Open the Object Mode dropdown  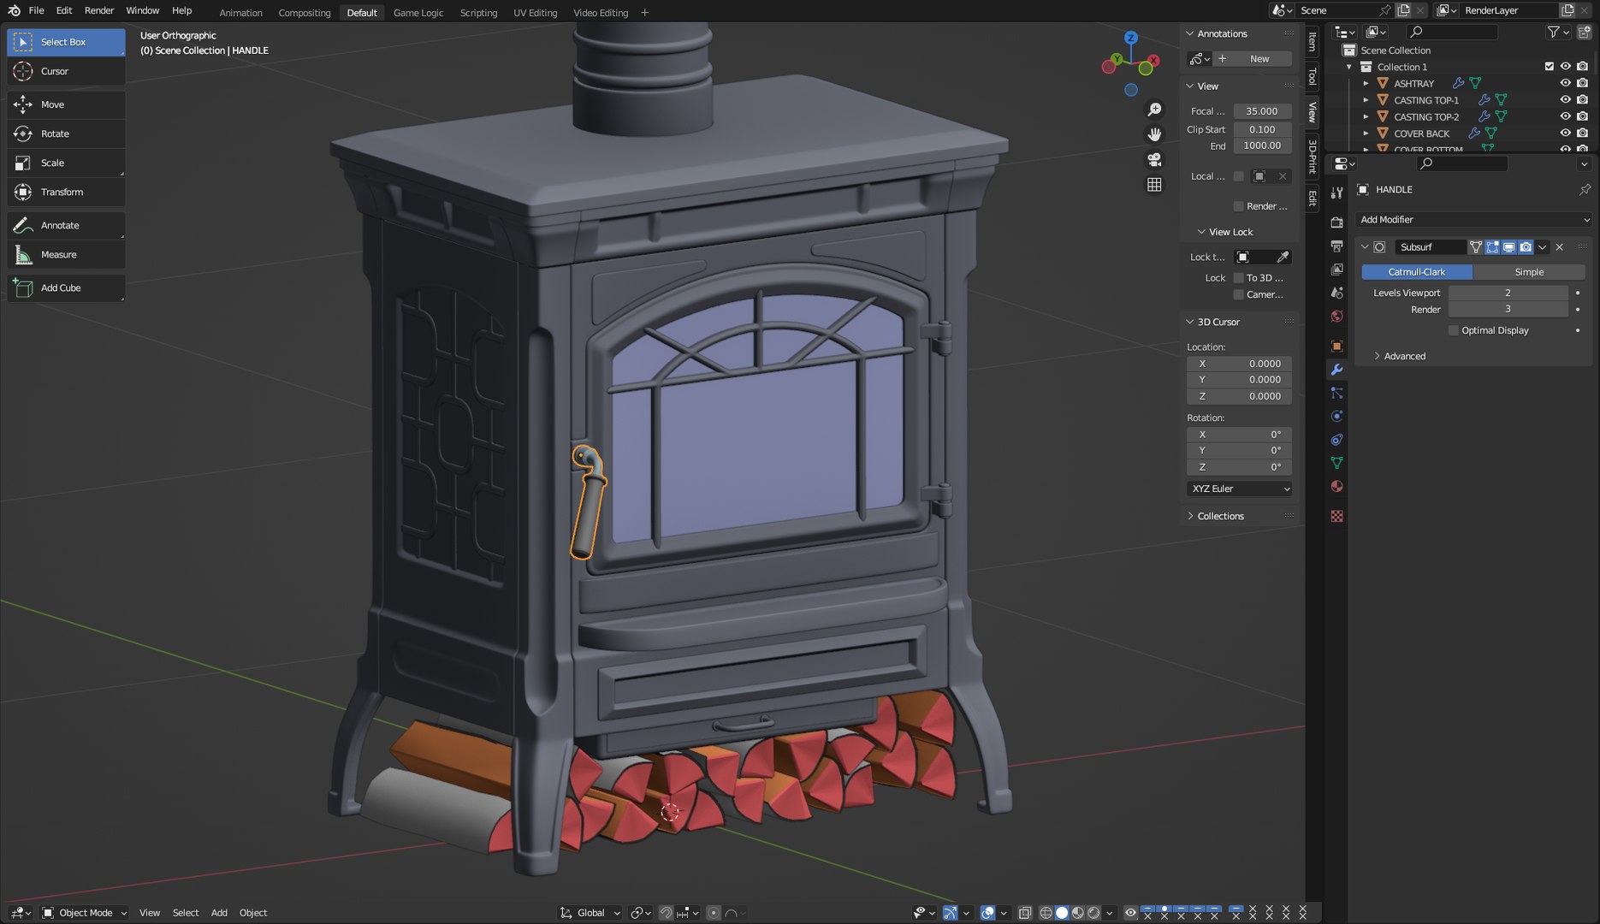tap(85, 913)
